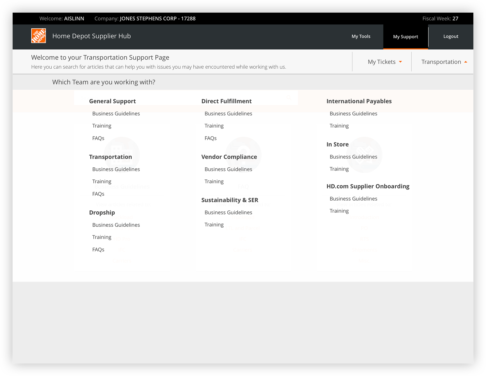The image size is (486, 376).
Task: Select the Sustainability & SER heading
Action: (230, 200)
